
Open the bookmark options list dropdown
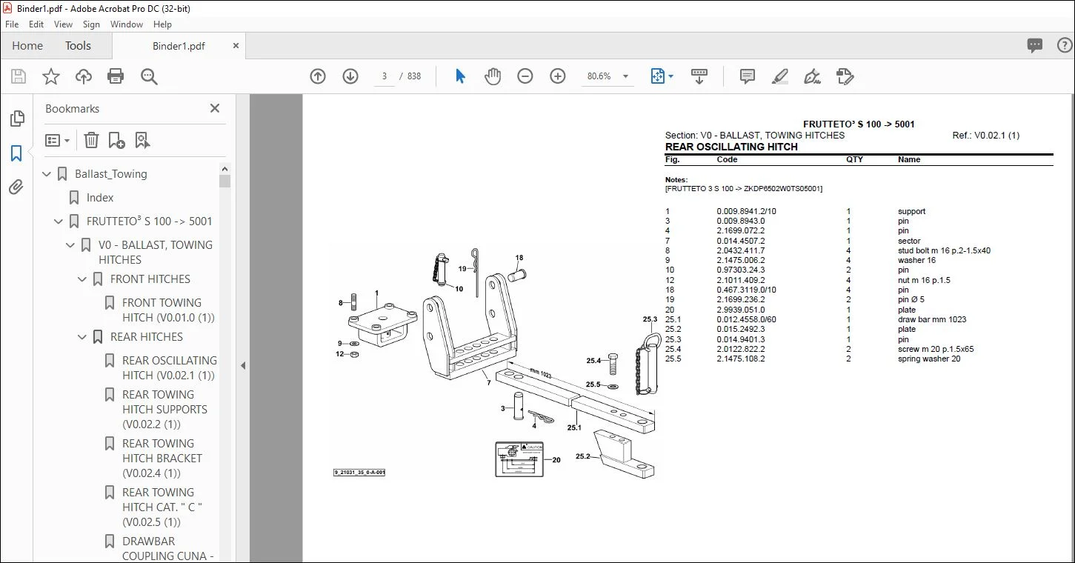[57, 140]
